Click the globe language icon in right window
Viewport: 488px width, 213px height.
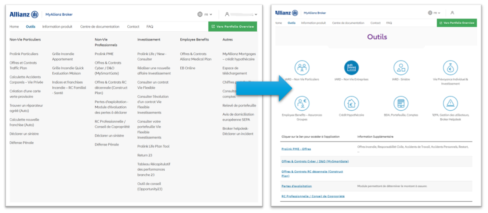pyautogui.click(x=430, y=13)
